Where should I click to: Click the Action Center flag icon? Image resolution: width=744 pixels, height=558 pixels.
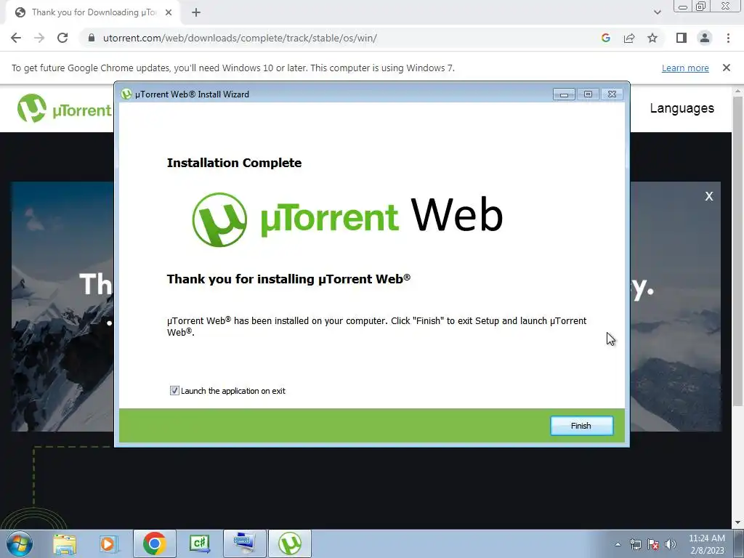tap(653, 544)
